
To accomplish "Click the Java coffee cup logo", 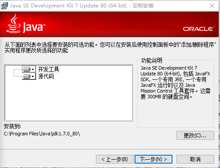I will pyautogui.click(x=13, y=23).
